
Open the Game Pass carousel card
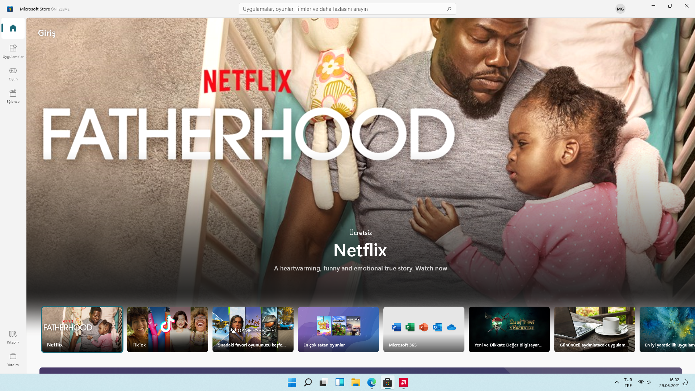(x=253, y=329)
